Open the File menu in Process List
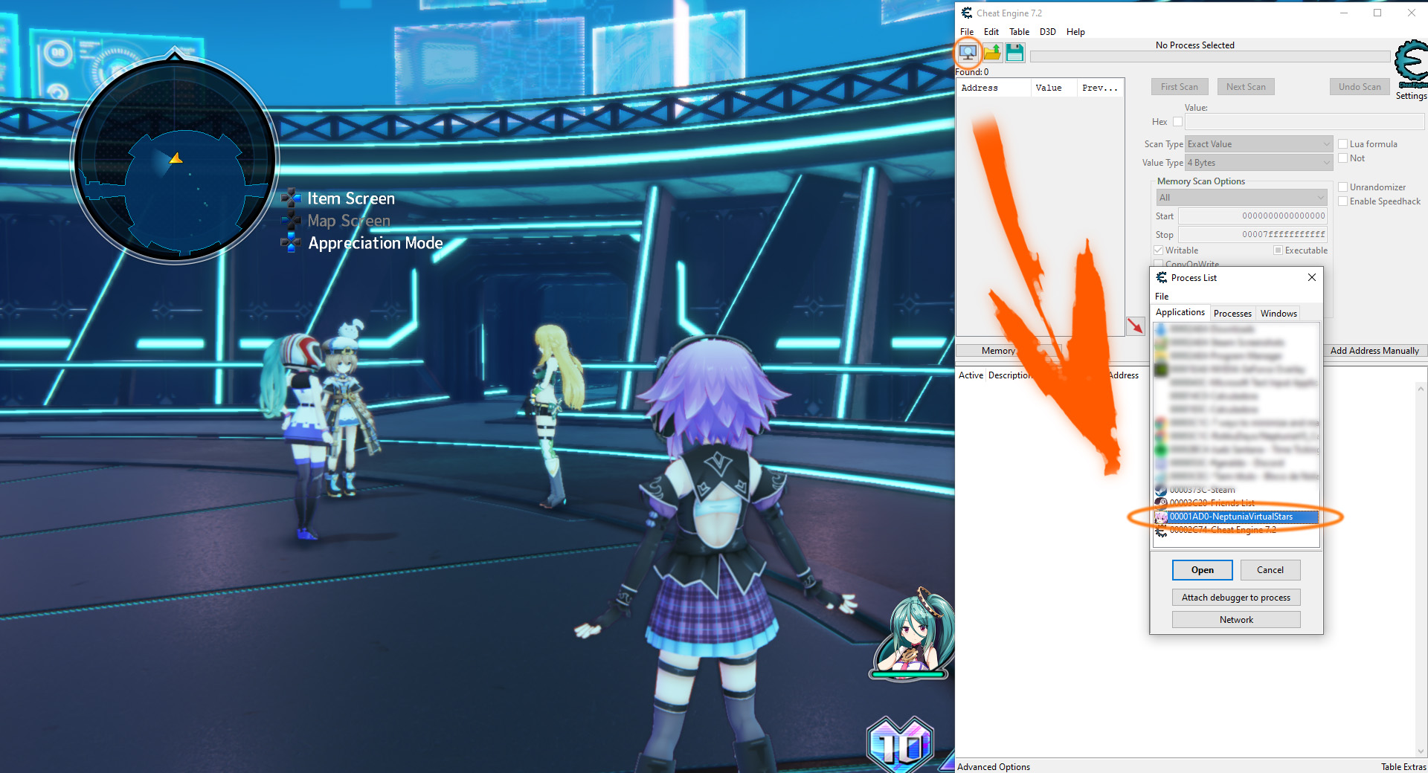This screenshot has width=1428, height=773. tap(1162, 297)
